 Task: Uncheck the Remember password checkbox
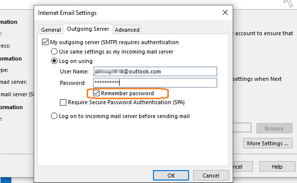click(96, 93)
